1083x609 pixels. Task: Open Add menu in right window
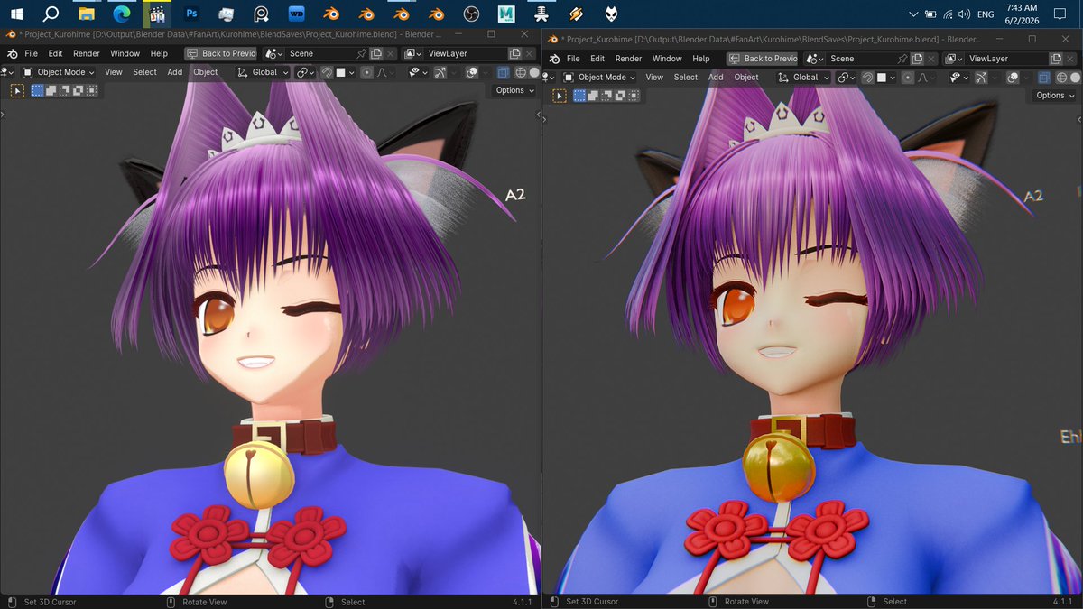point(716,78)
